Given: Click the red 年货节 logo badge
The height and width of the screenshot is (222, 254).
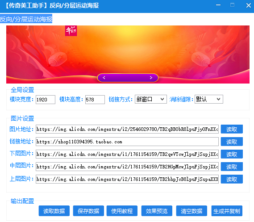Looking at the screenshot, I should 71,31.
